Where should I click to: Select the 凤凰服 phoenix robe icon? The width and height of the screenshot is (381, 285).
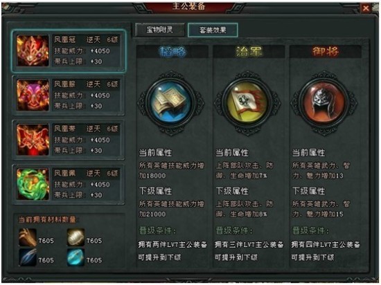33,95
